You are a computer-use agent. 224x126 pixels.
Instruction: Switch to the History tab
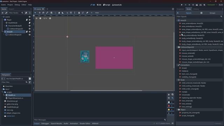tap(196, 9)
